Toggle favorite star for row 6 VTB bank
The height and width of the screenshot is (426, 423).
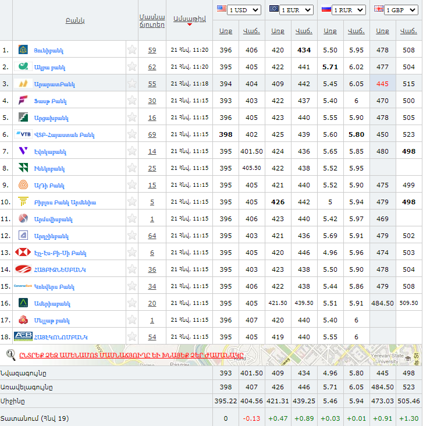click(132, 134)
